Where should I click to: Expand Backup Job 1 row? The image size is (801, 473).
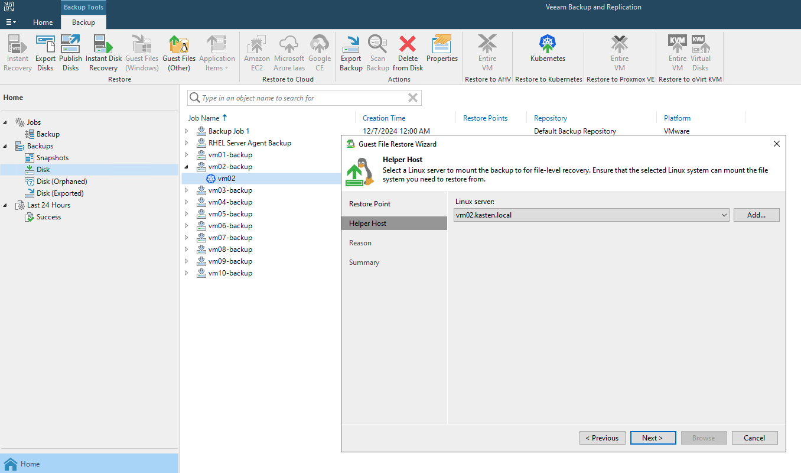tap(187, 131)
